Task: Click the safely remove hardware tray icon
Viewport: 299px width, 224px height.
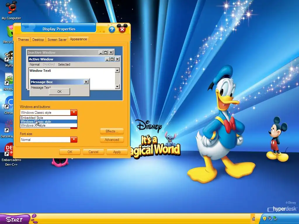Action: click(x=275, y=218)
